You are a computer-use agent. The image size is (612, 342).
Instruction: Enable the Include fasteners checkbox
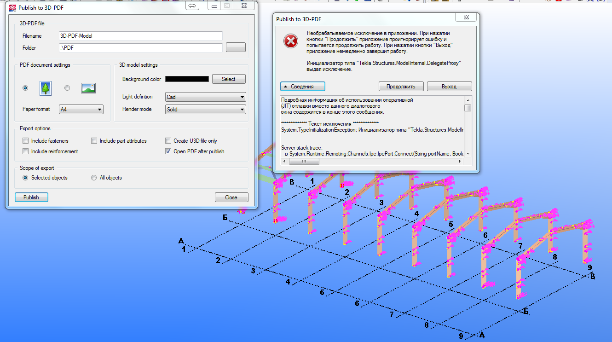click(26, 141)
